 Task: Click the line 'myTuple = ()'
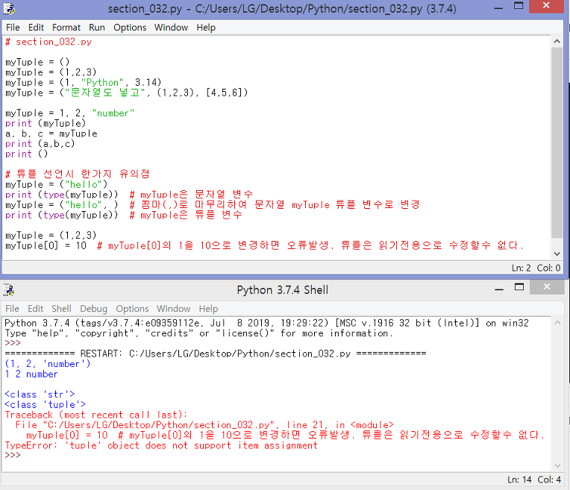tap(37, 62)
